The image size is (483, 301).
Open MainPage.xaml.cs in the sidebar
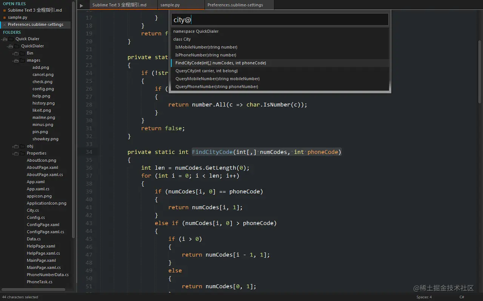[44, 268]
